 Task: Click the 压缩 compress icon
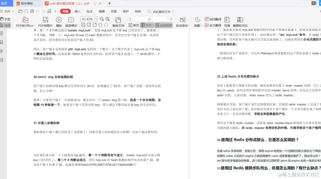click(227, 20)
